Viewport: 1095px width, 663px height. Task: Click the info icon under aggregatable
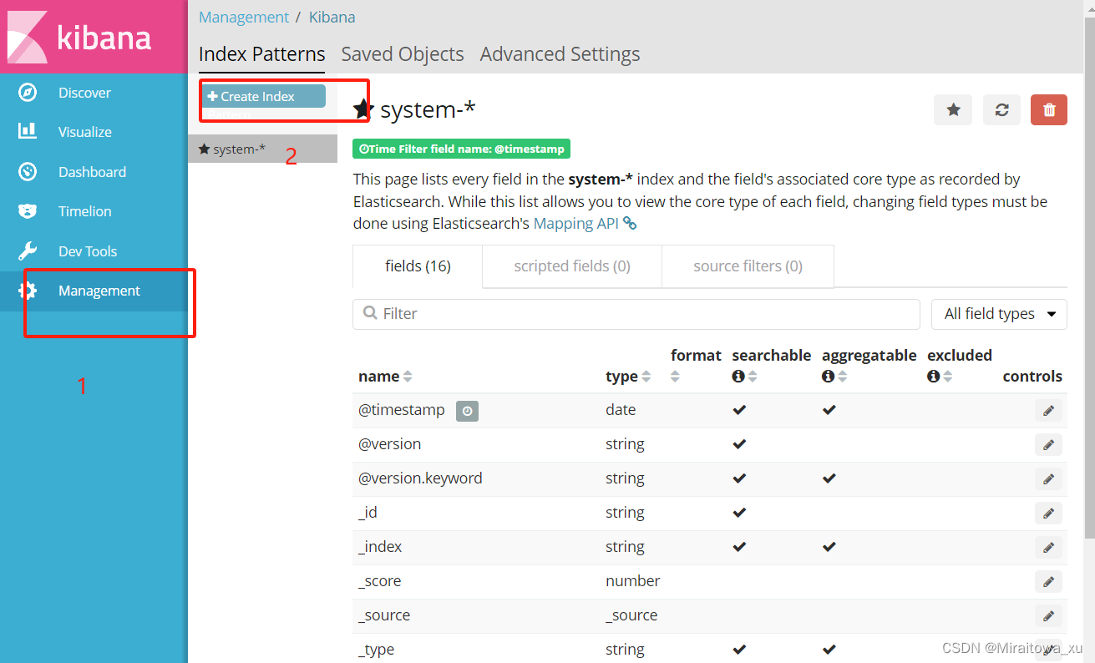(828, 377)
